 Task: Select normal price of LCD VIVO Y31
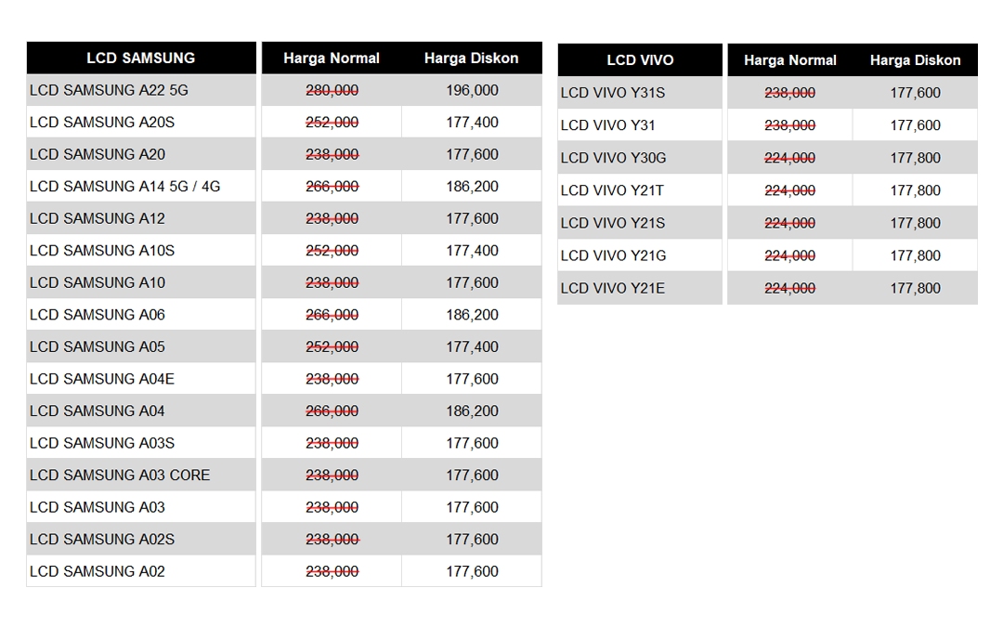[x=789, y=125]
